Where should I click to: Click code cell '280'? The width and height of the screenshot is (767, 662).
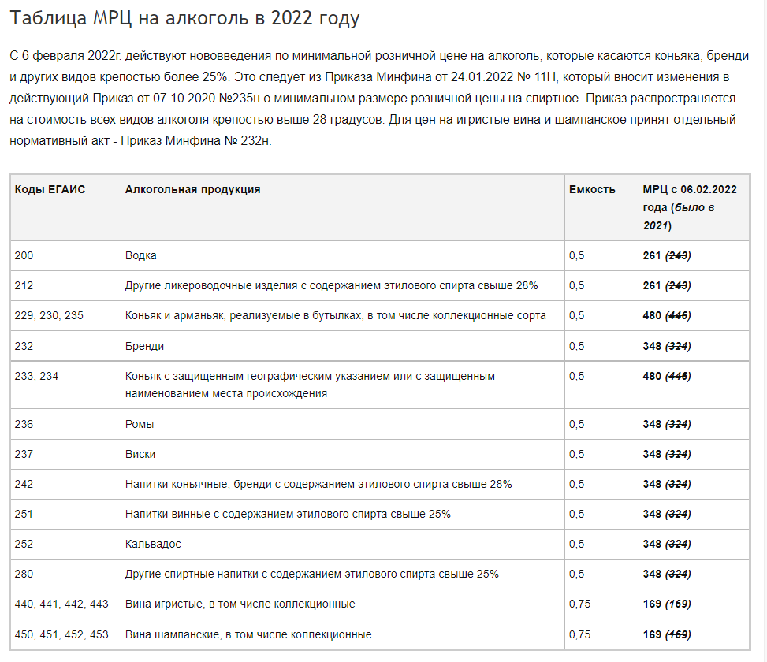tap(65, 574)
